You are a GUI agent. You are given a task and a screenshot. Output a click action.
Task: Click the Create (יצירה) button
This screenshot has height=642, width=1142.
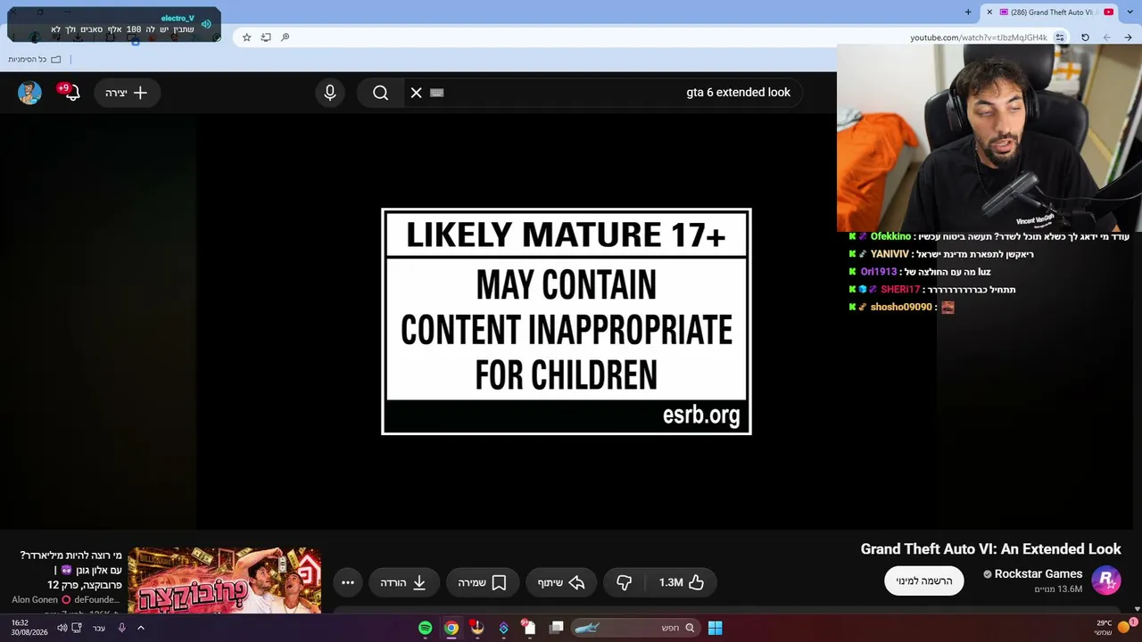[126, 93]
